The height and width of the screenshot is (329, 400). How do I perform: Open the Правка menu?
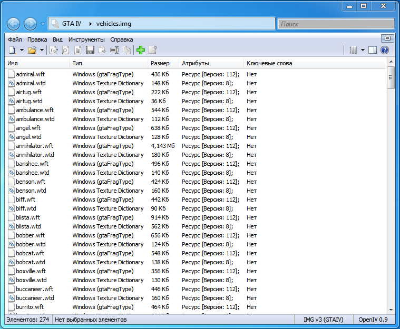click(37, 39)
